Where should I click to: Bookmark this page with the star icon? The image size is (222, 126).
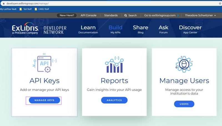(220, 3)
